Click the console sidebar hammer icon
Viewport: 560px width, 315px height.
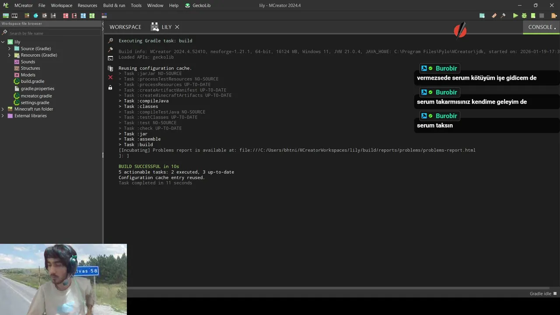click(110, 49)
